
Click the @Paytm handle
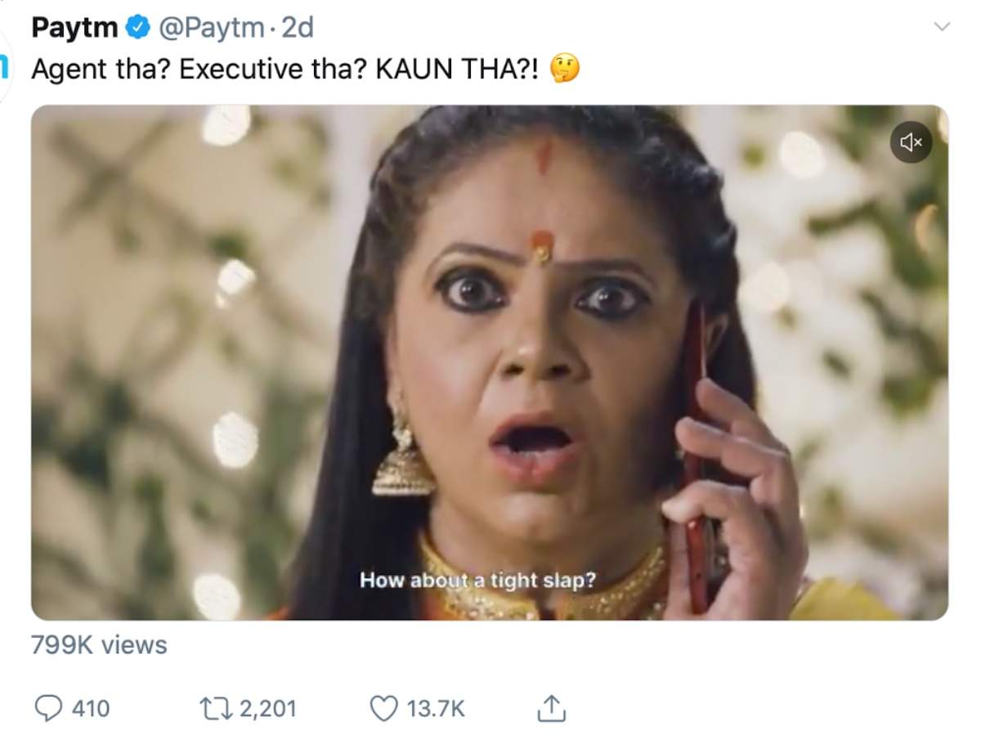(x=210, y=29)
